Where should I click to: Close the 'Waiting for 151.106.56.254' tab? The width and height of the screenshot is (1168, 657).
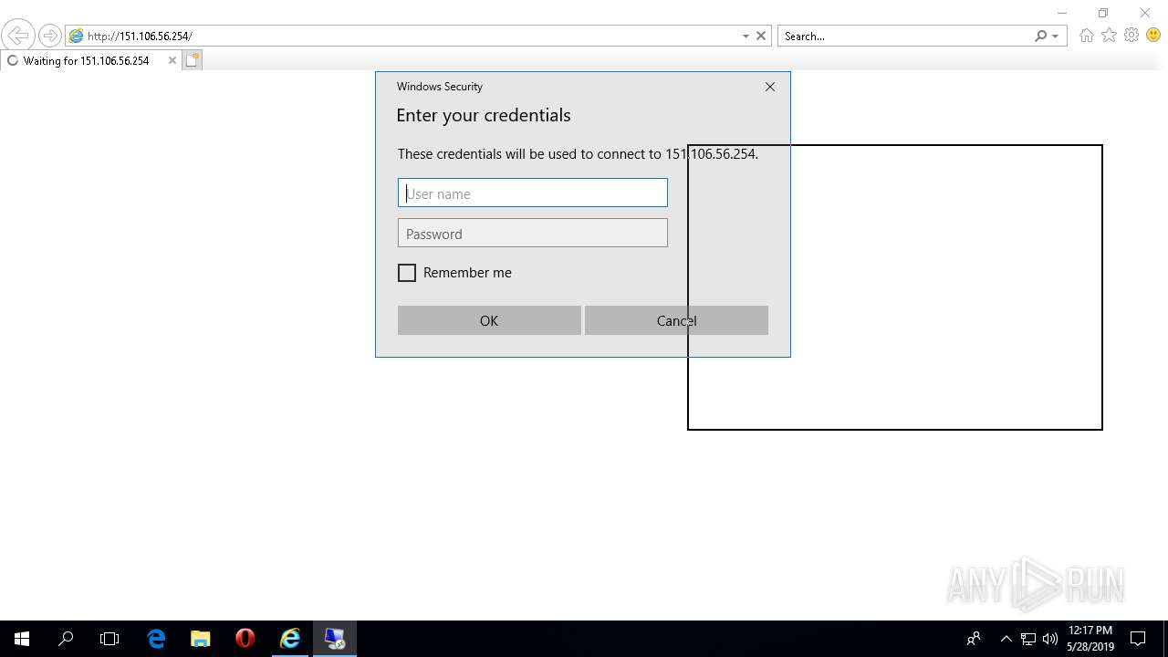(x=172, y=60)
